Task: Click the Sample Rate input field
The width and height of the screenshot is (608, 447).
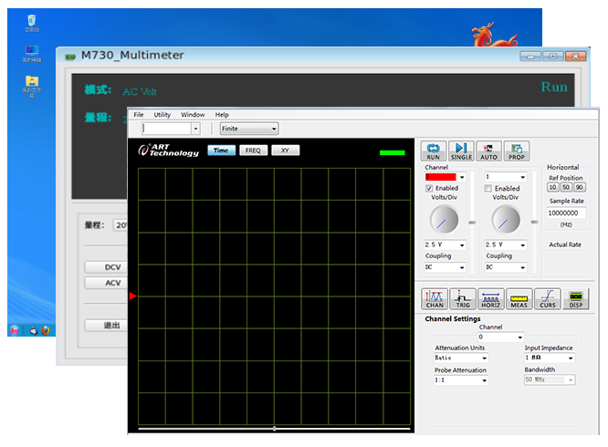Action: point(566,213)
